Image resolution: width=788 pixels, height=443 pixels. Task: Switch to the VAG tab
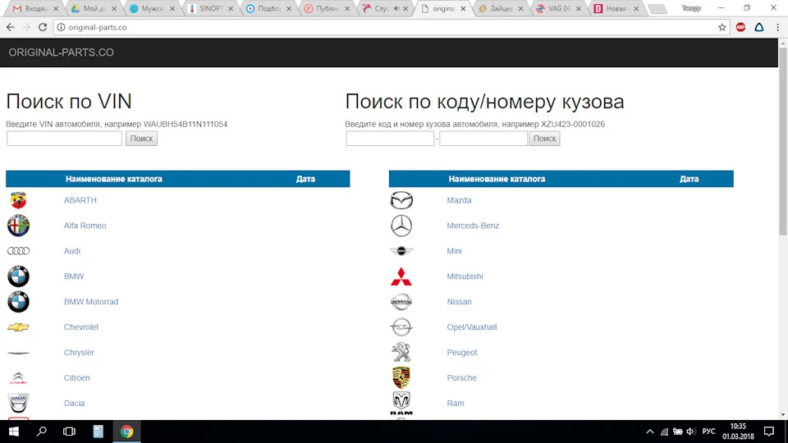(x=558, y=8)
